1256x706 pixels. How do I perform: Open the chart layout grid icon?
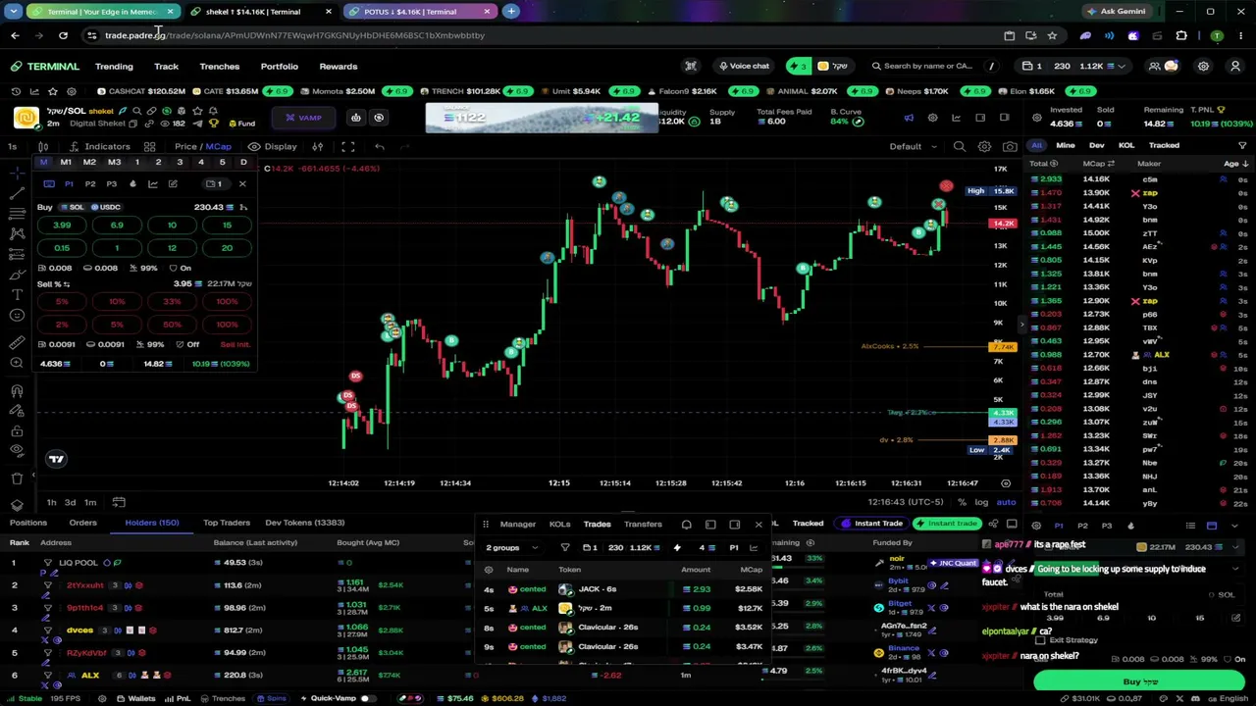point(149,146)
